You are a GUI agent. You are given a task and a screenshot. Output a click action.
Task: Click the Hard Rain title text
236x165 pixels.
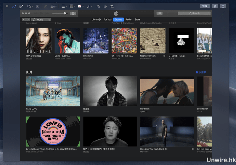click(145, 109)
